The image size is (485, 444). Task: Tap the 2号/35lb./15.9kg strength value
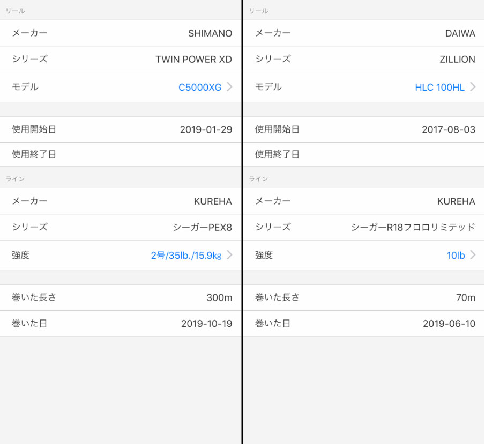tap(186, 256)
